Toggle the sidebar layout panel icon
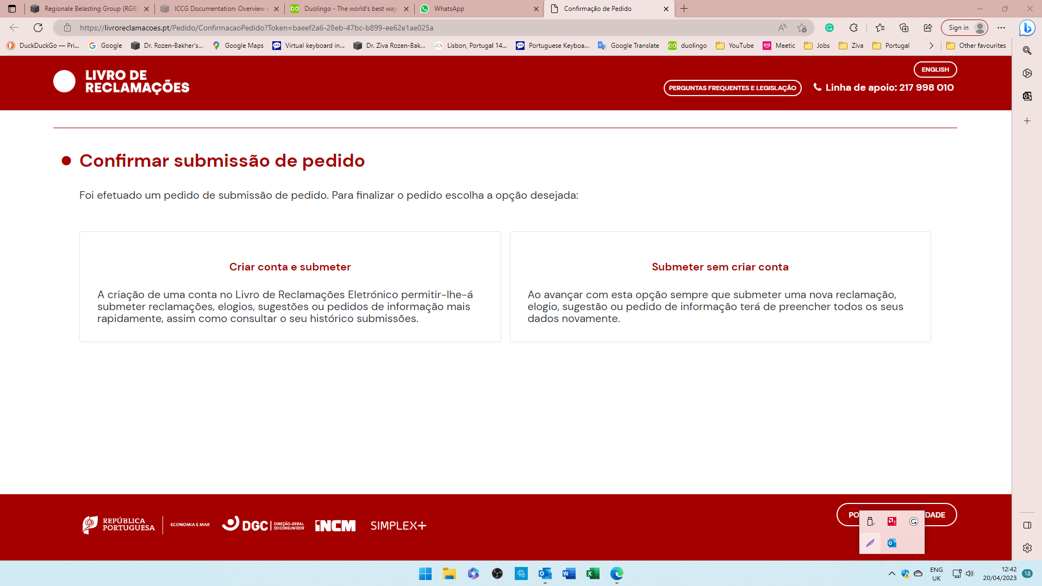Screen dimensions: 1042x586 click(x=1027, y=525)
